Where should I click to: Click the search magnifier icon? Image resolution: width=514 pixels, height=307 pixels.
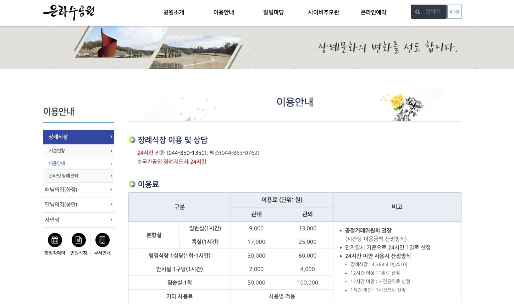pyautogui.click(x=418, y=12)
